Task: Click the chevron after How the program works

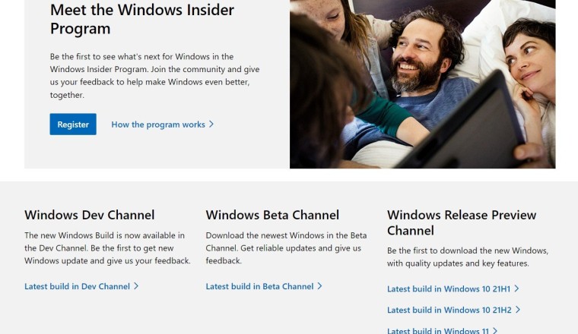Action: click(211, 124)
